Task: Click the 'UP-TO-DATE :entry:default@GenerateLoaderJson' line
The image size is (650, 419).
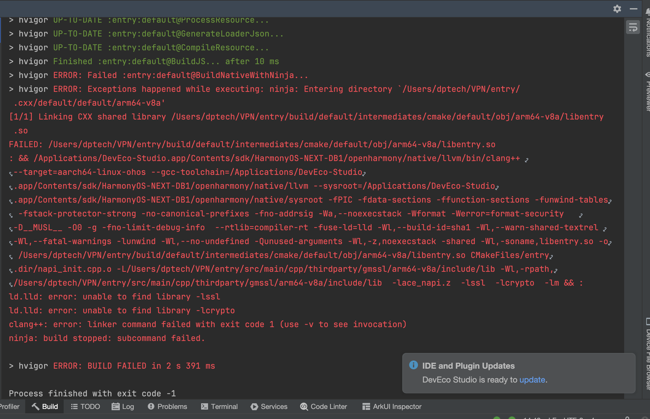Action: 146,34
